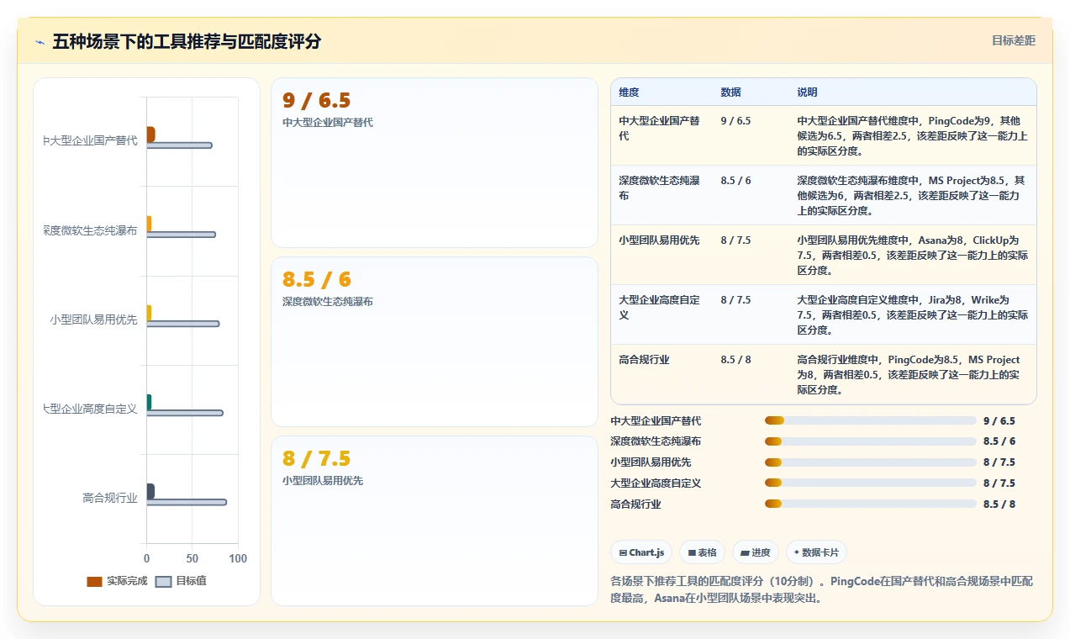Click the summary paragraph below the tags

click(822, 589)
